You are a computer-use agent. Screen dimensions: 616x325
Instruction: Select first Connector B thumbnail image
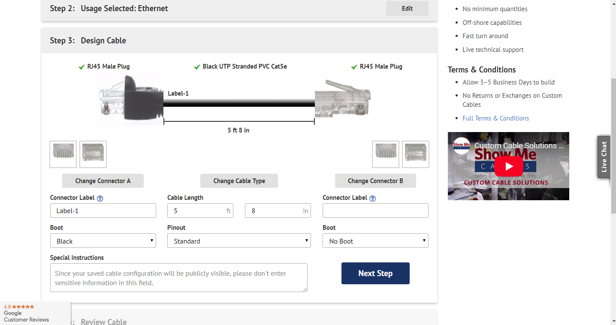point(386,154)
